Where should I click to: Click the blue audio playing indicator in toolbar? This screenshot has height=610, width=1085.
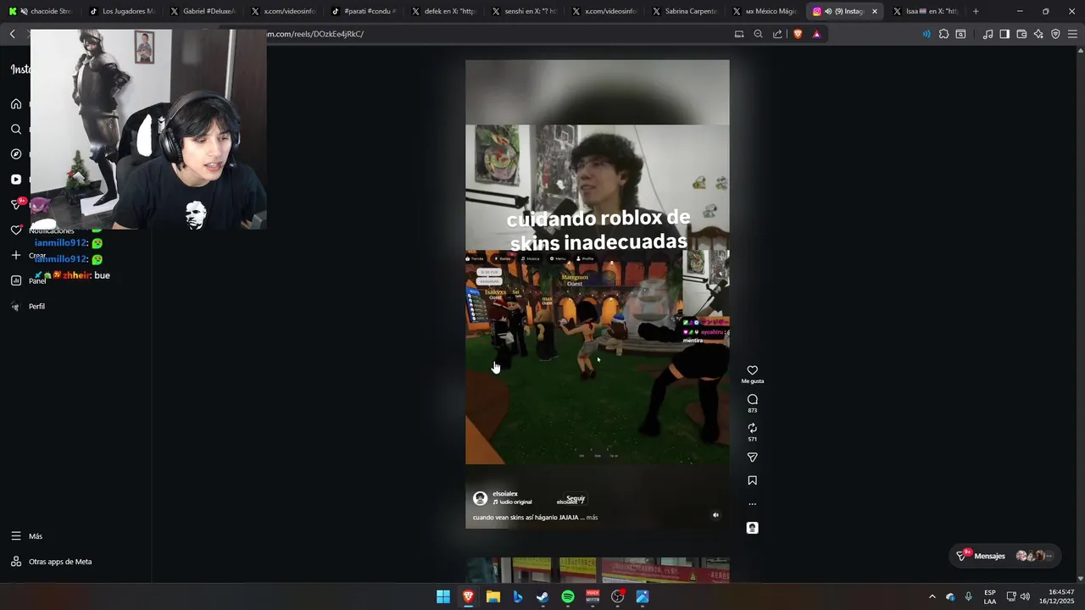click(926, 34)
